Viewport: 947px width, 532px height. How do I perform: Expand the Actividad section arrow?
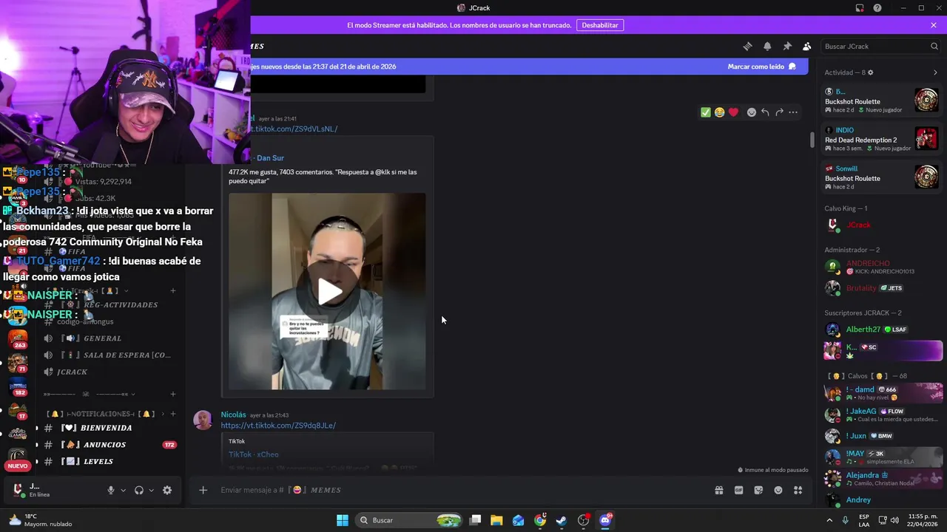[935, 72]
